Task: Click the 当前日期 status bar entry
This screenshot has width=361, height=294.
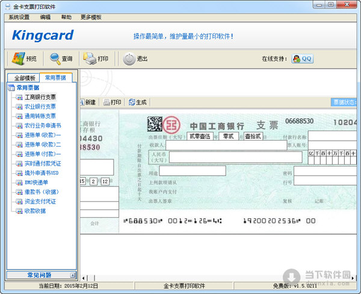Action: pyautogui.click(x=68, y=286)
